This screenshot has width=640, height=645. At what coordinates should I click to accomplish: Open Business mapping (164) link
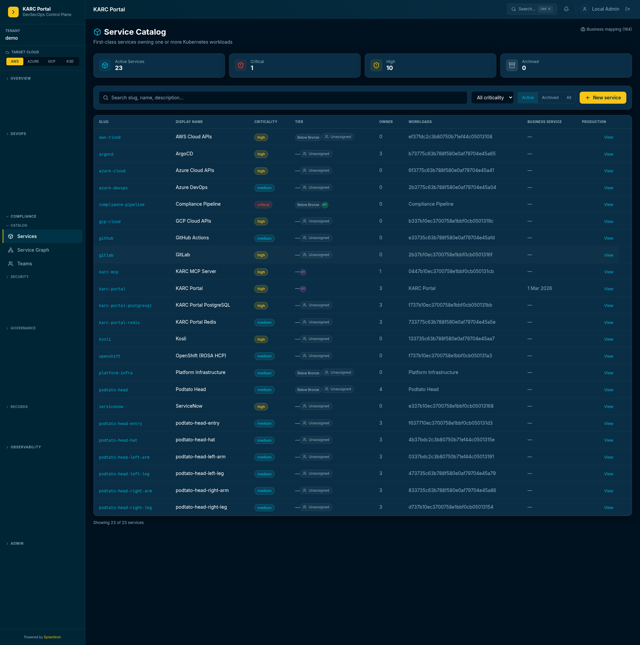[x=606, y=29]
